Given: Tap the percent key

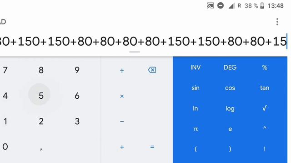Looking at the screenshot, I should click(x=265, y=67).
